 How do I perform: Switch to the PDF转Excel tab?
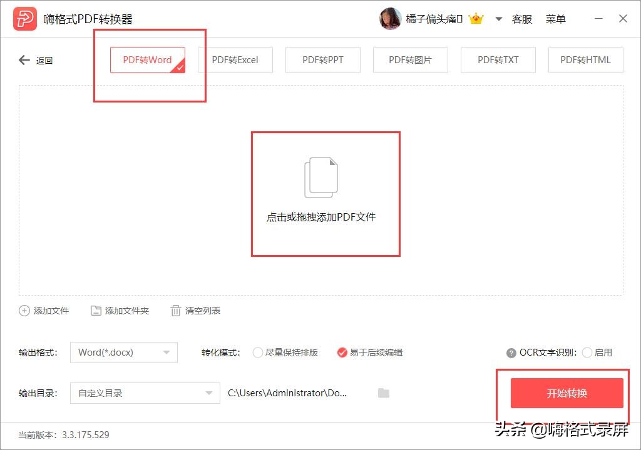235,60
